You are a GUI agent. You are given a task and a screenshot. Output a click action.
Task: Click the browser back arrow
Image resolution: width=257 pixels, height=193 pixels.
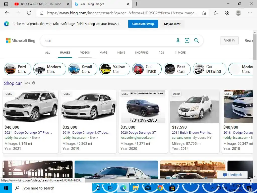click(7, 13)
